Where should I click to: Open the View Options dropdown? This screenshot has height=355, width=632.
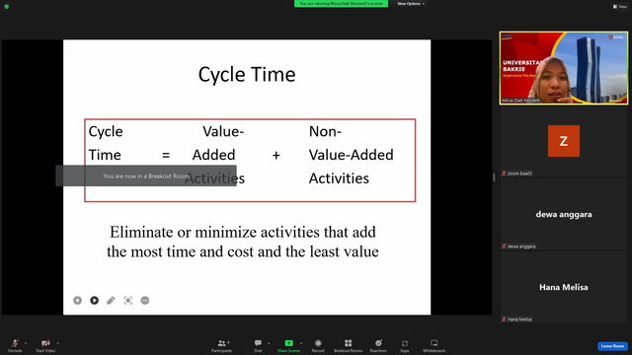pos(411,4)
